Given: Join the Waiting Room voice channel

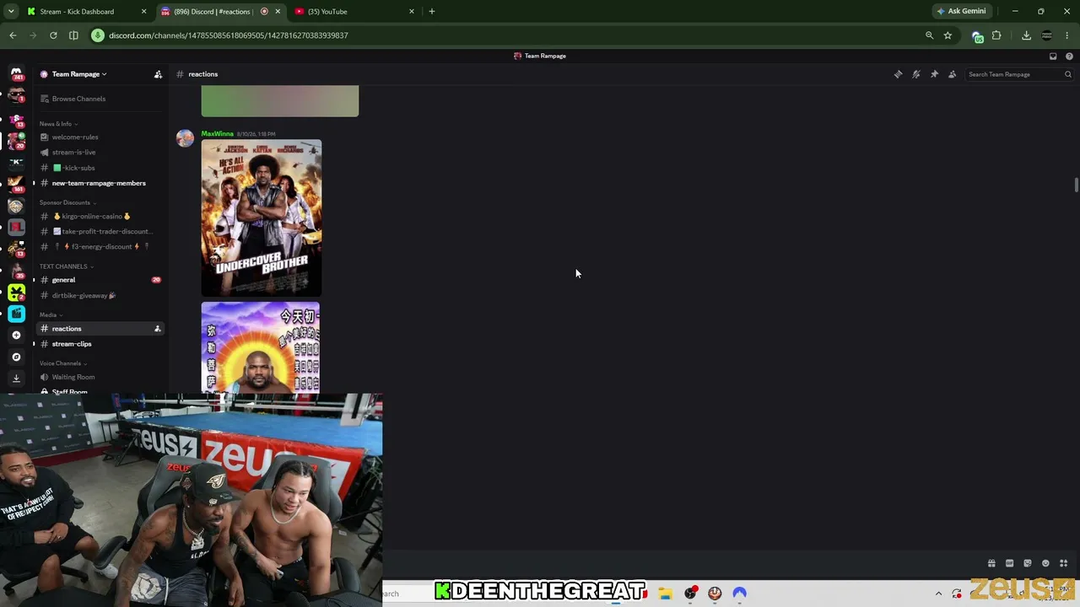Looking at the screenshot, I should (100, 377).
